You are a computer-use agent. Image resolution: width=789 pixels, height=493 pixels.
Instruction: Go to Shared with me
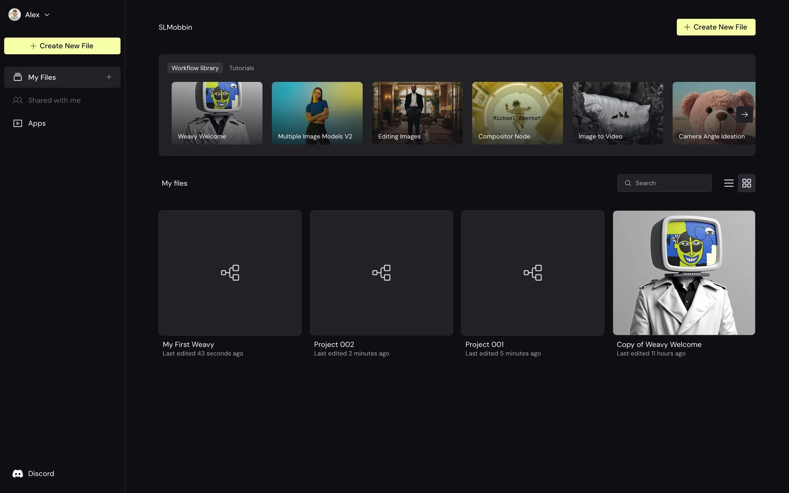coord(54,100)
